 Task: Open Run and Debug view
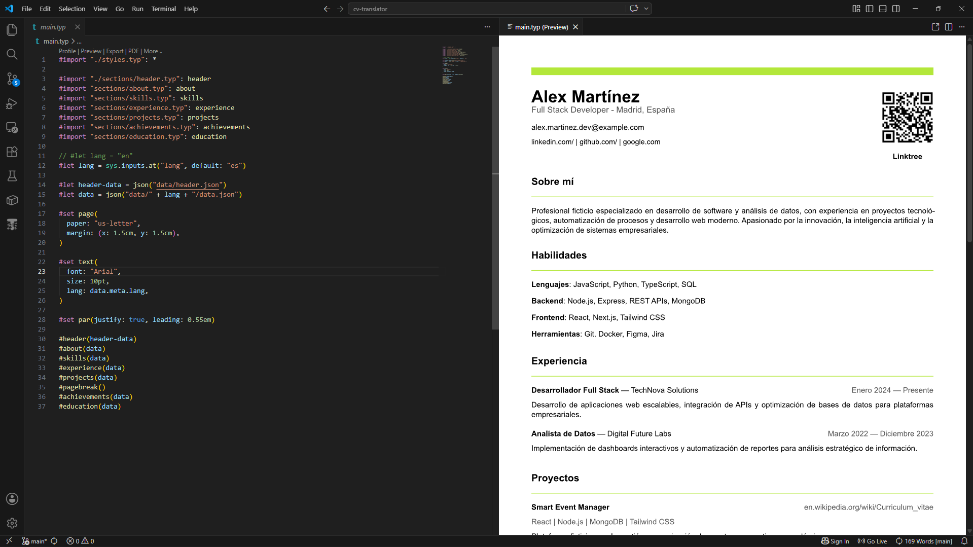click(x=12, y=103)
